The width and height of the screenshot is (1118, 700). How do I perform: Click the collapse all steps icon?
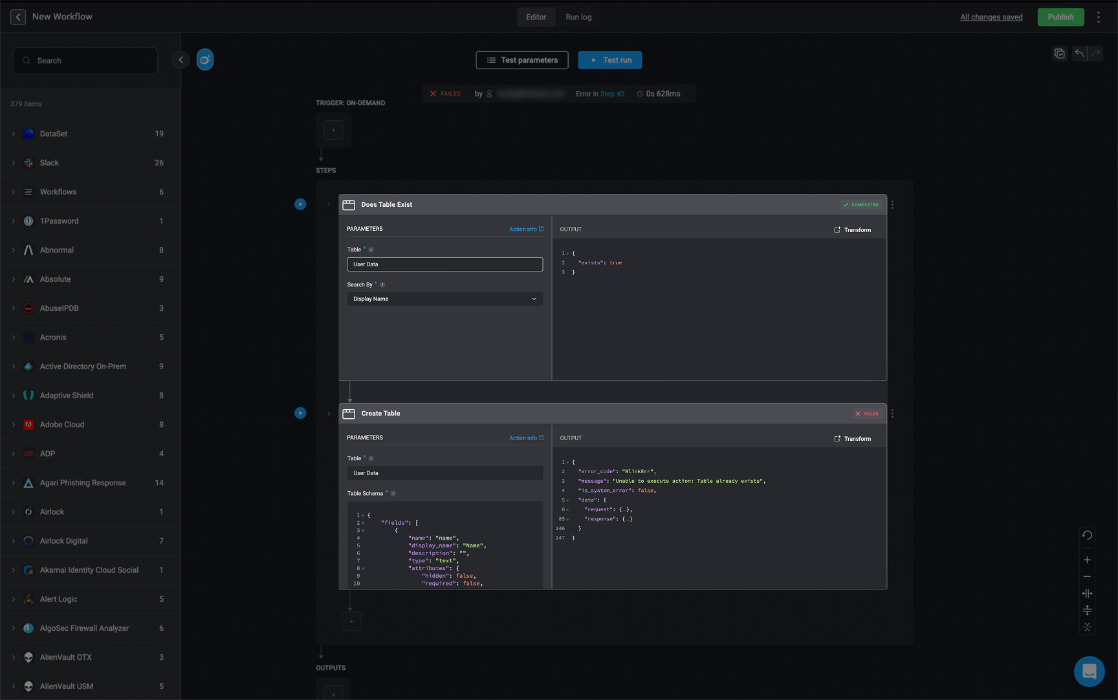1087,627
